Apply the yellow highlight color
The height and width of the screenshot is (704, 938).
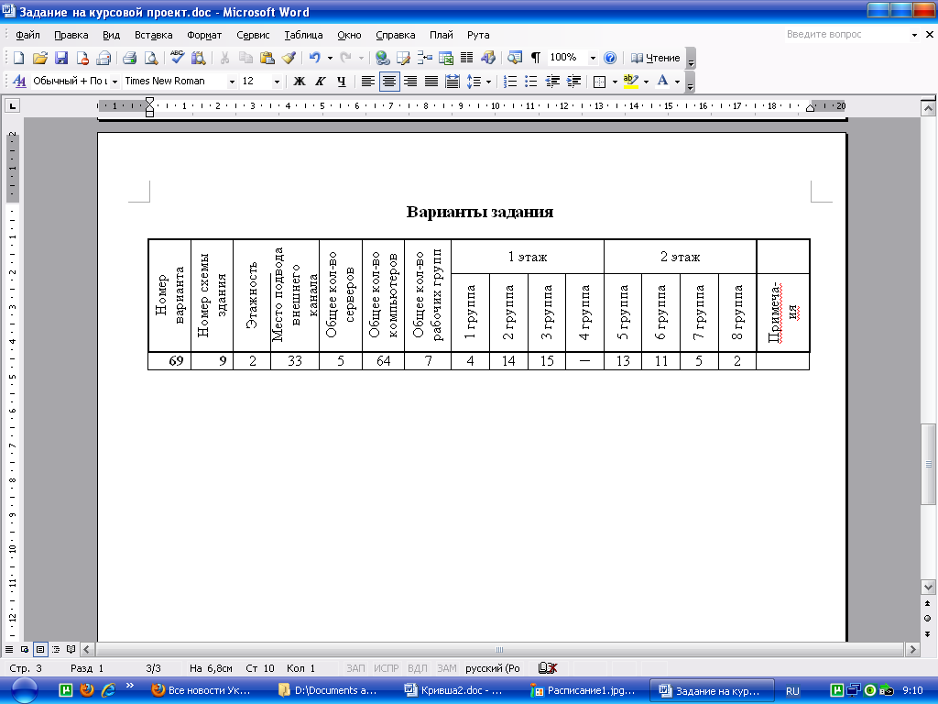point(630,82)
